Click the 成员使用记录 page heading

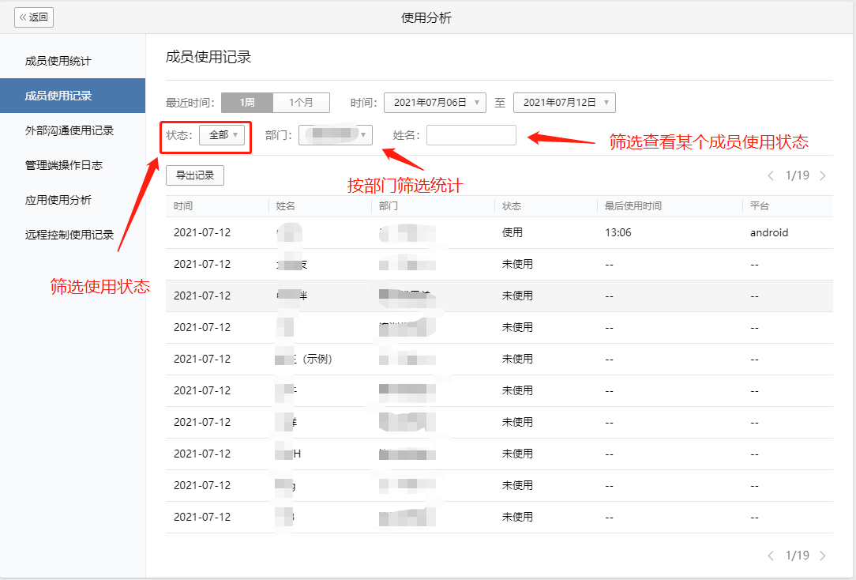[208, 57]
